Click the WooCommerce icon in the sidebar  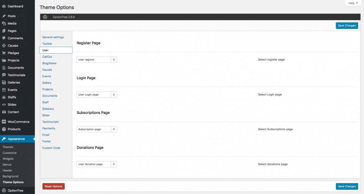(4, 121)
